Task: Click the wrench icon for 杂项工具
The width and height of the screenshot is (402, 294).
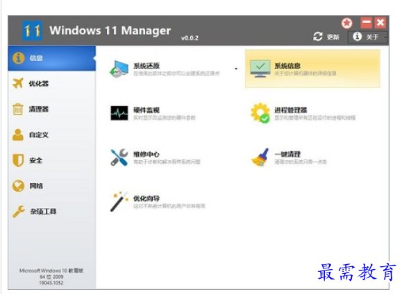Action: coord(19,211)
